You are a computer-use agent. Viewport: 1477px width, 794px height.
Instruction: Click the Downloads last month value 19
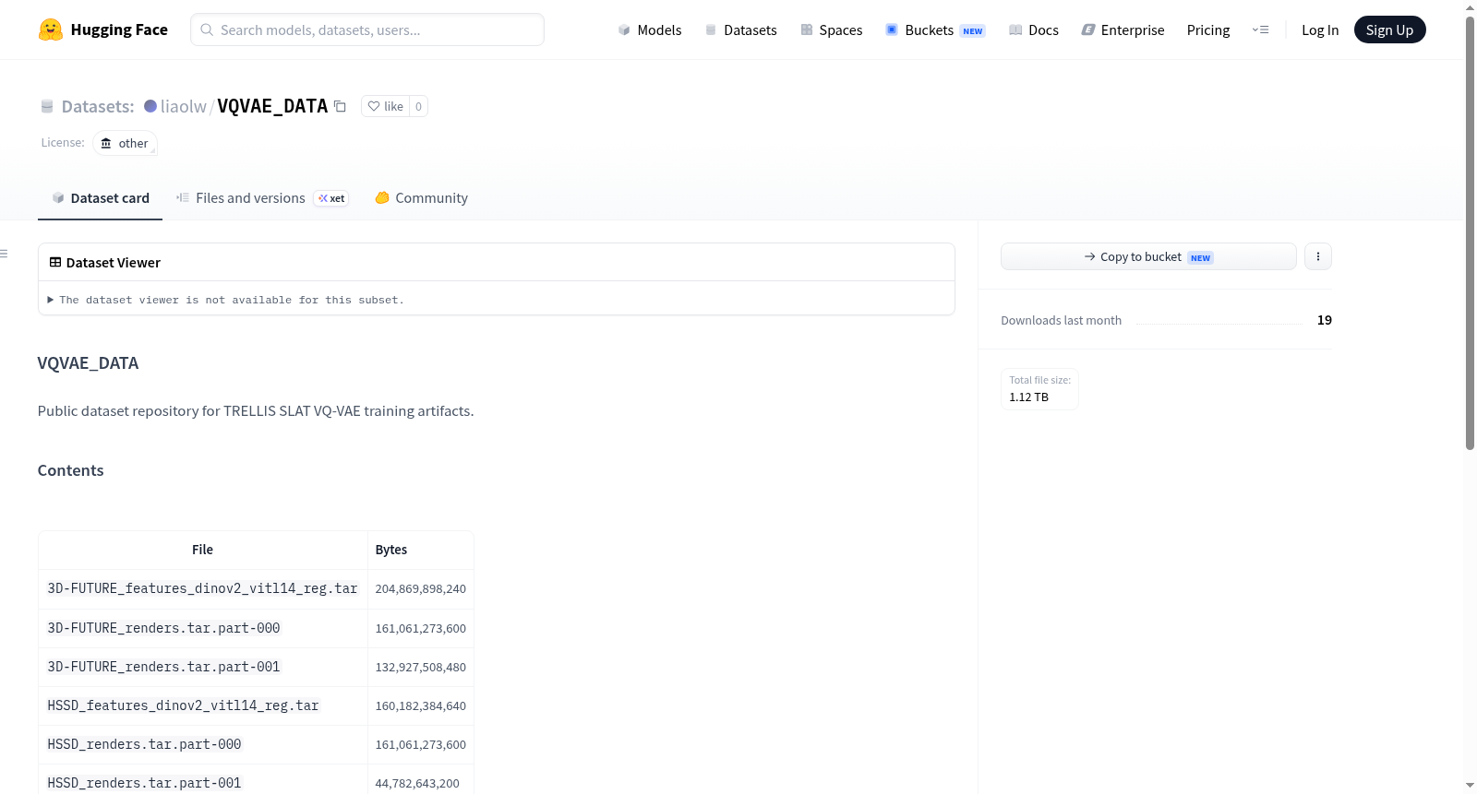click(x=1324, y=320)
